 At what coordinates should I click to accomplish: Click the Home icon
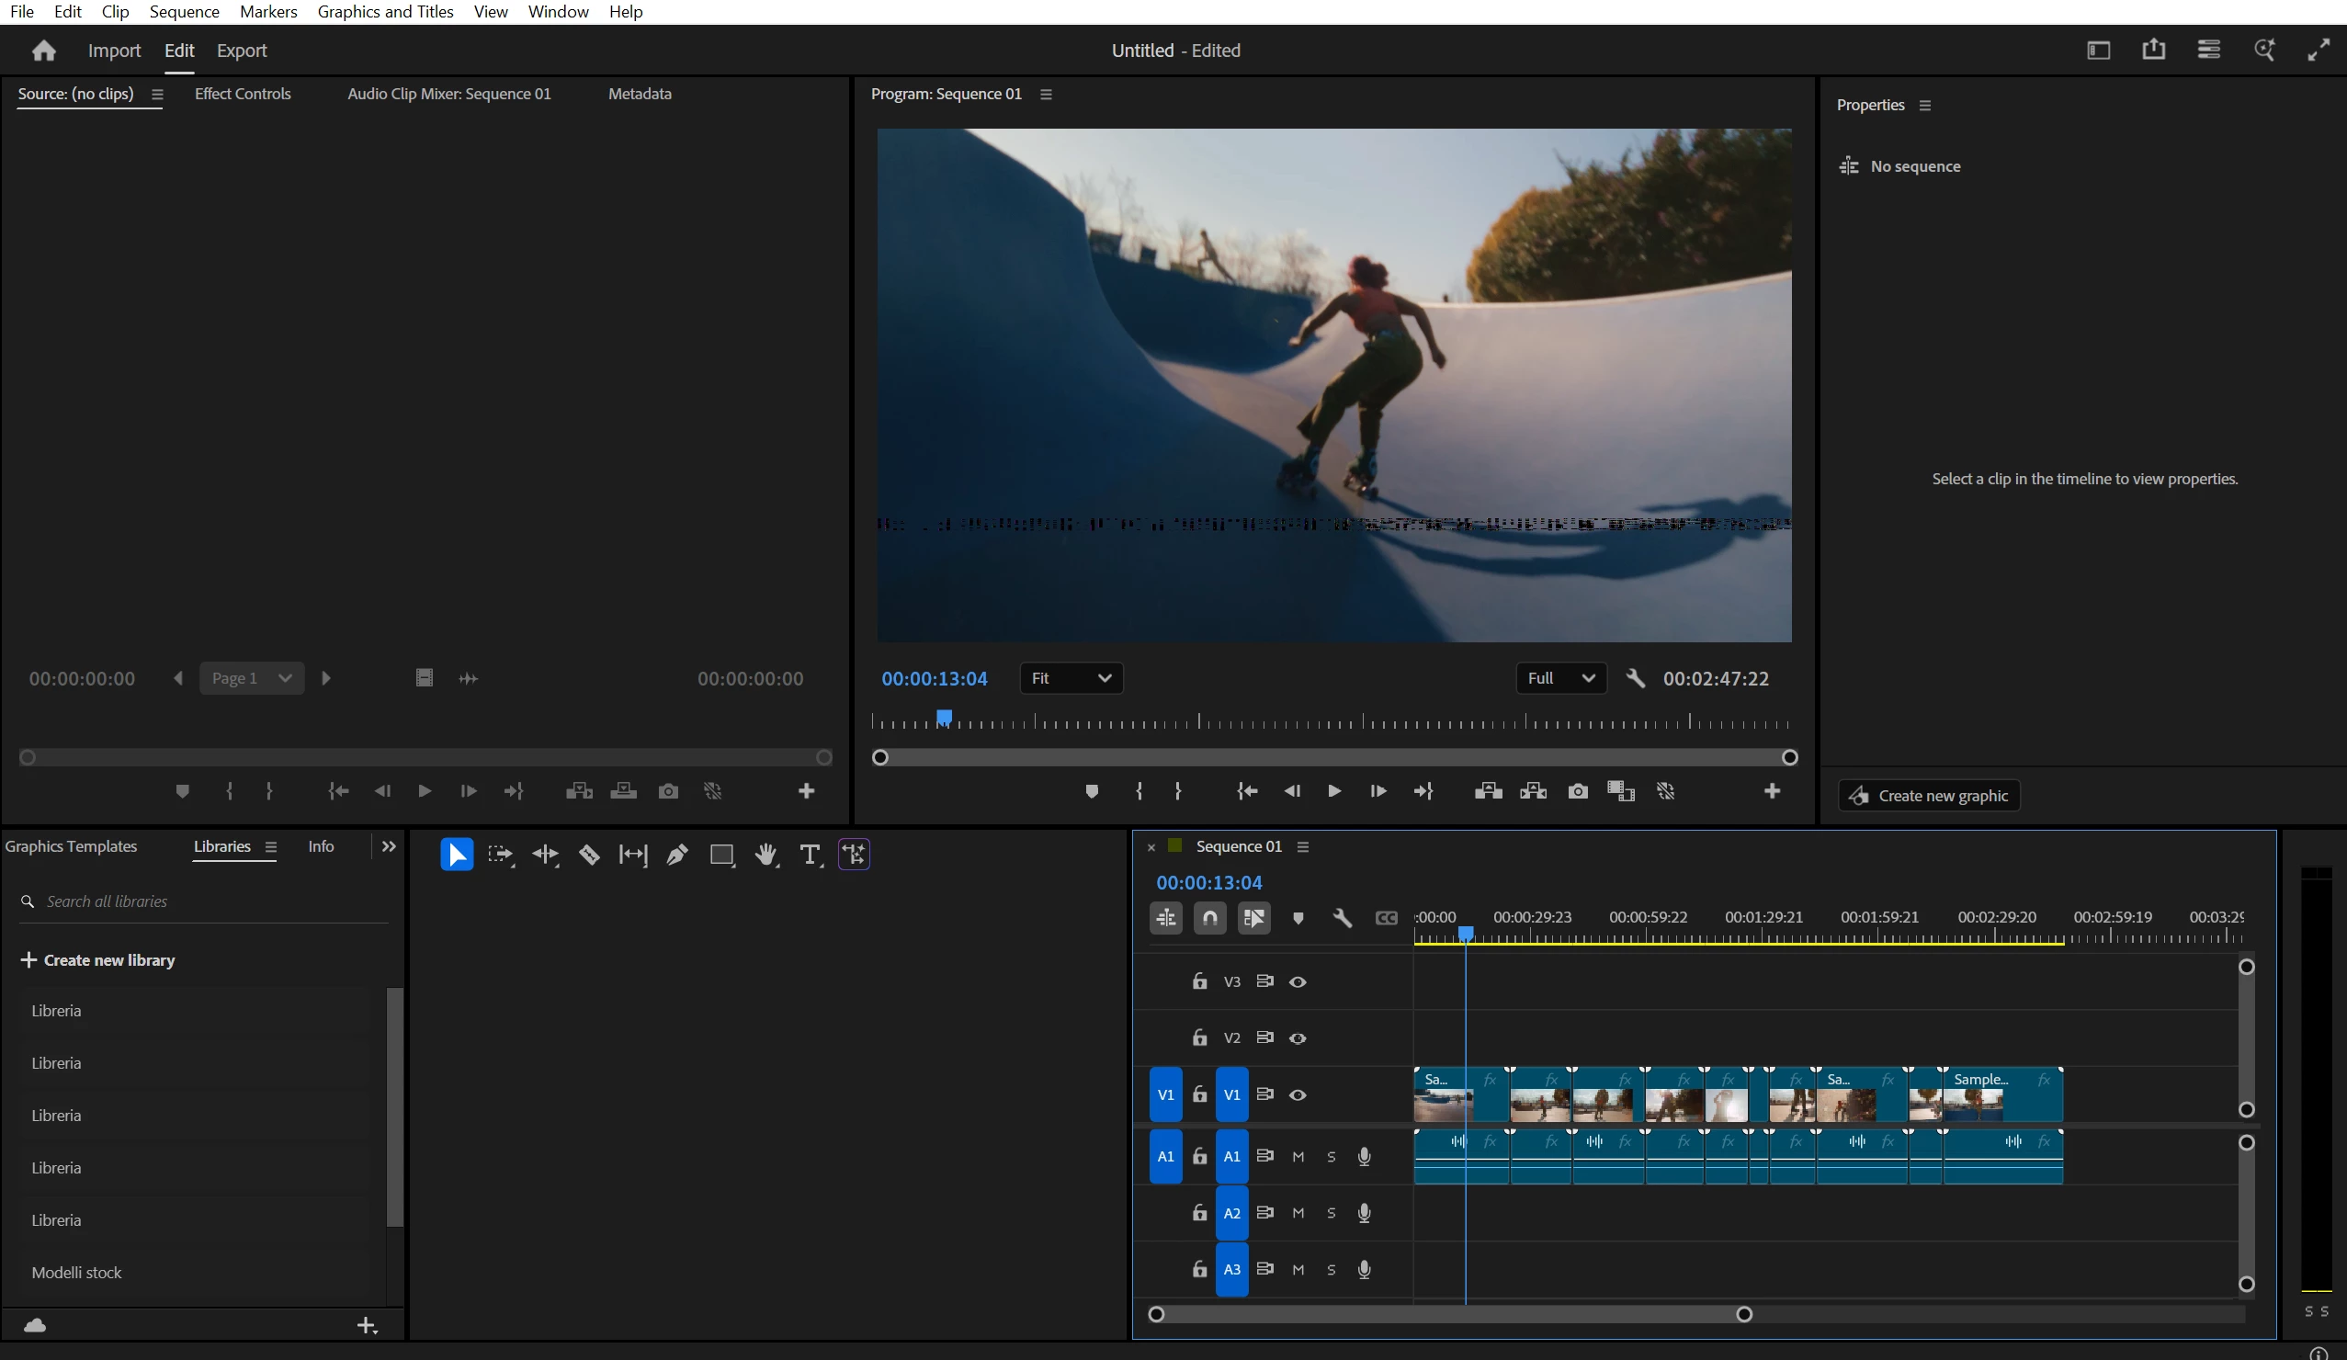[x=44, y=51]
